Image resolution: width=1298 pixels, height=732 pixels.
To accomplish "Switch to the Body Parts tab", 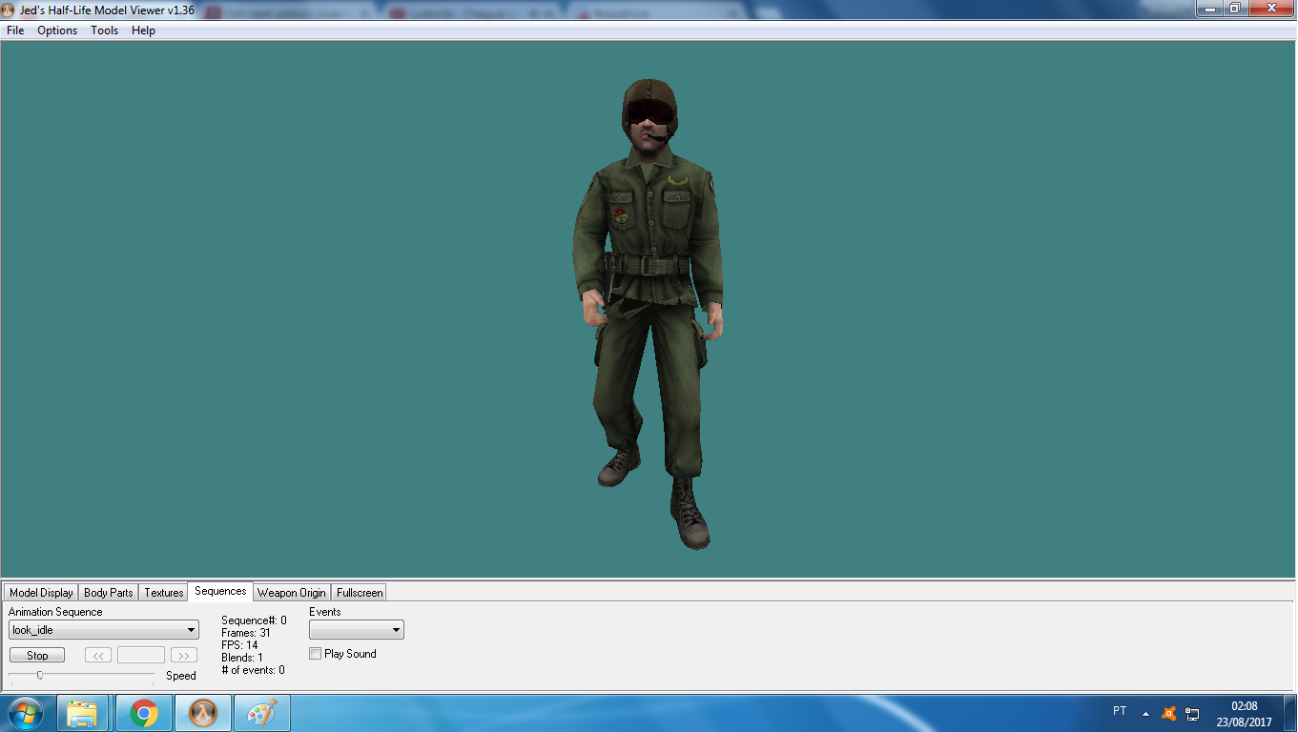I will [x=109, y=593].
